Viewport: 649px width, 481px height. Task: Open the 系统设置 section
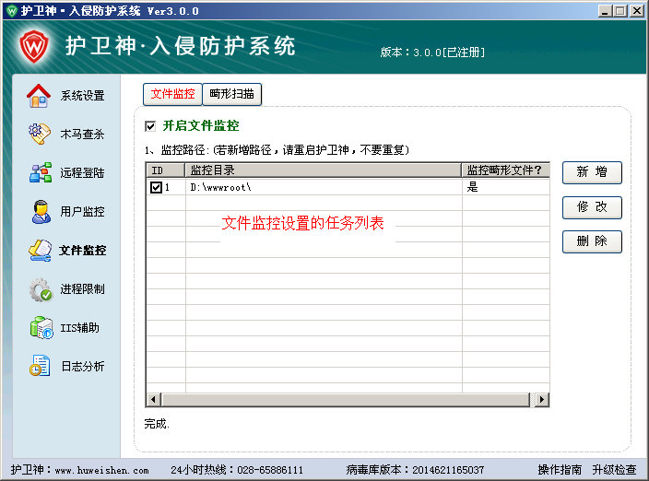pyautogui.click(x=82, y=96)
